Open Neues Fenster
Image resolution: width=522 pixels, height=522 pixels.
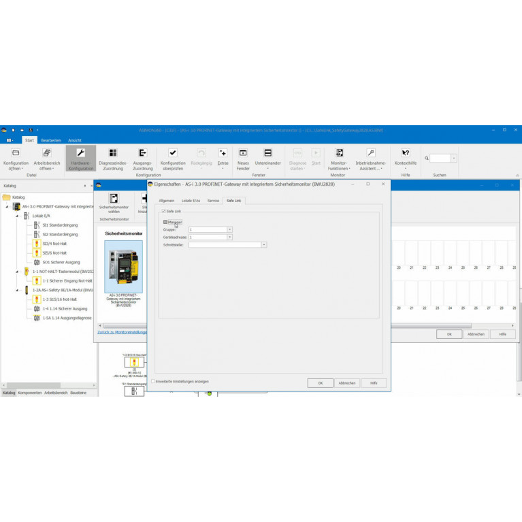pos(243,159)
